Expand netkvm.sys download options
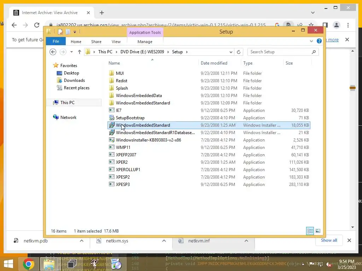The height and width of the screenshot is (271, 362). click(x=164, y=241)
